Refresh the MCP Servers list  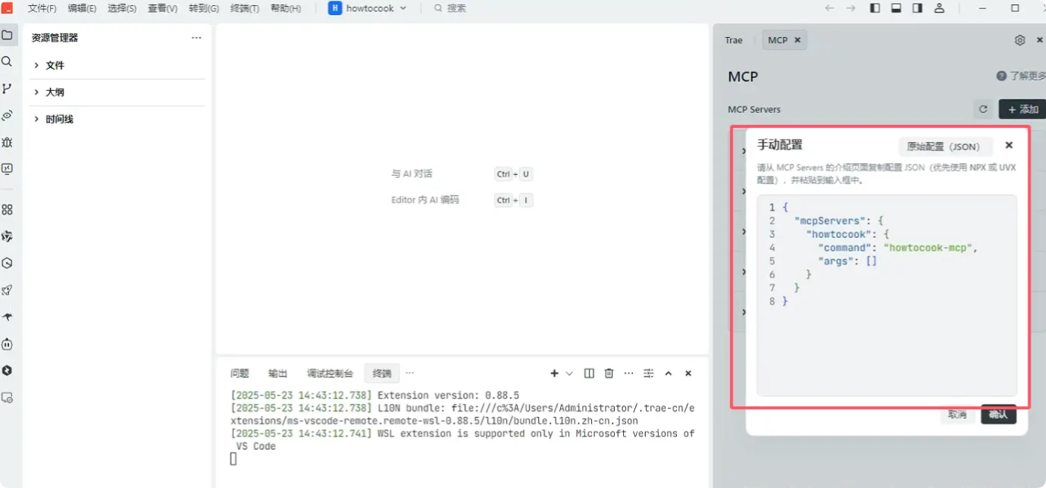(x=983, y=109)
